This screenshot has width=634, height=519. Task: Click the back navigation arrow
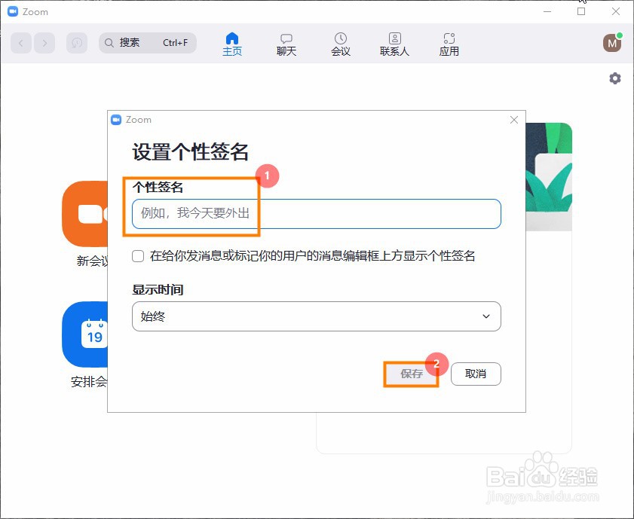tap(21, 43)
